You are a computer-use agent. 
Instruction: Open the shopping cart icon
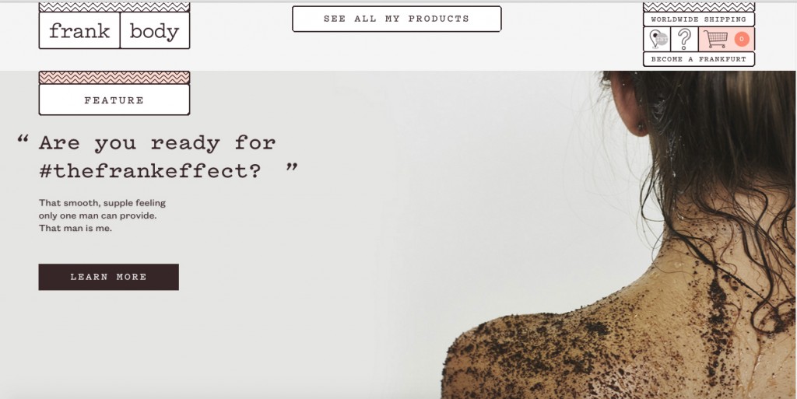pyautogui.click(x=716, y=39)
